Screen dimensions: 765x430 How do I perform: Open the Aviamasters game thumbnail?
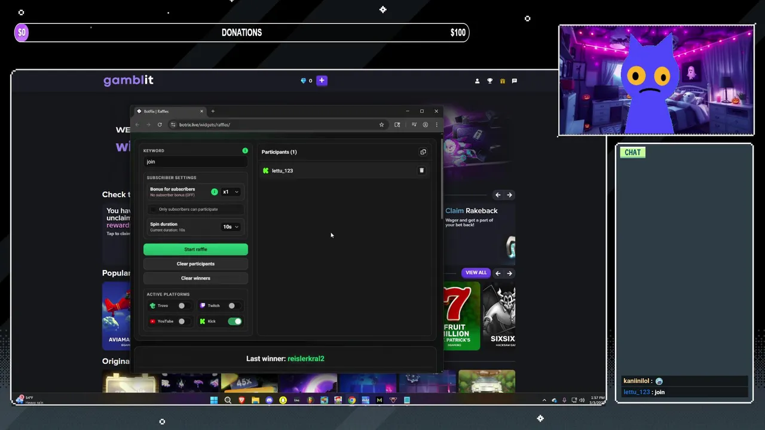116,316
